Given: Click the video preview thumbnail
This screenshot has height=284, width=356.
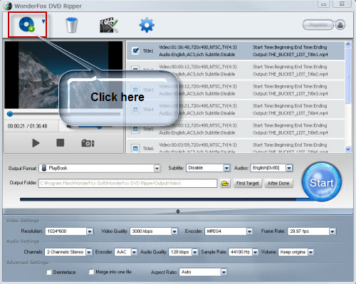Looking at the screenshot, I should click(x=63, y=75).
